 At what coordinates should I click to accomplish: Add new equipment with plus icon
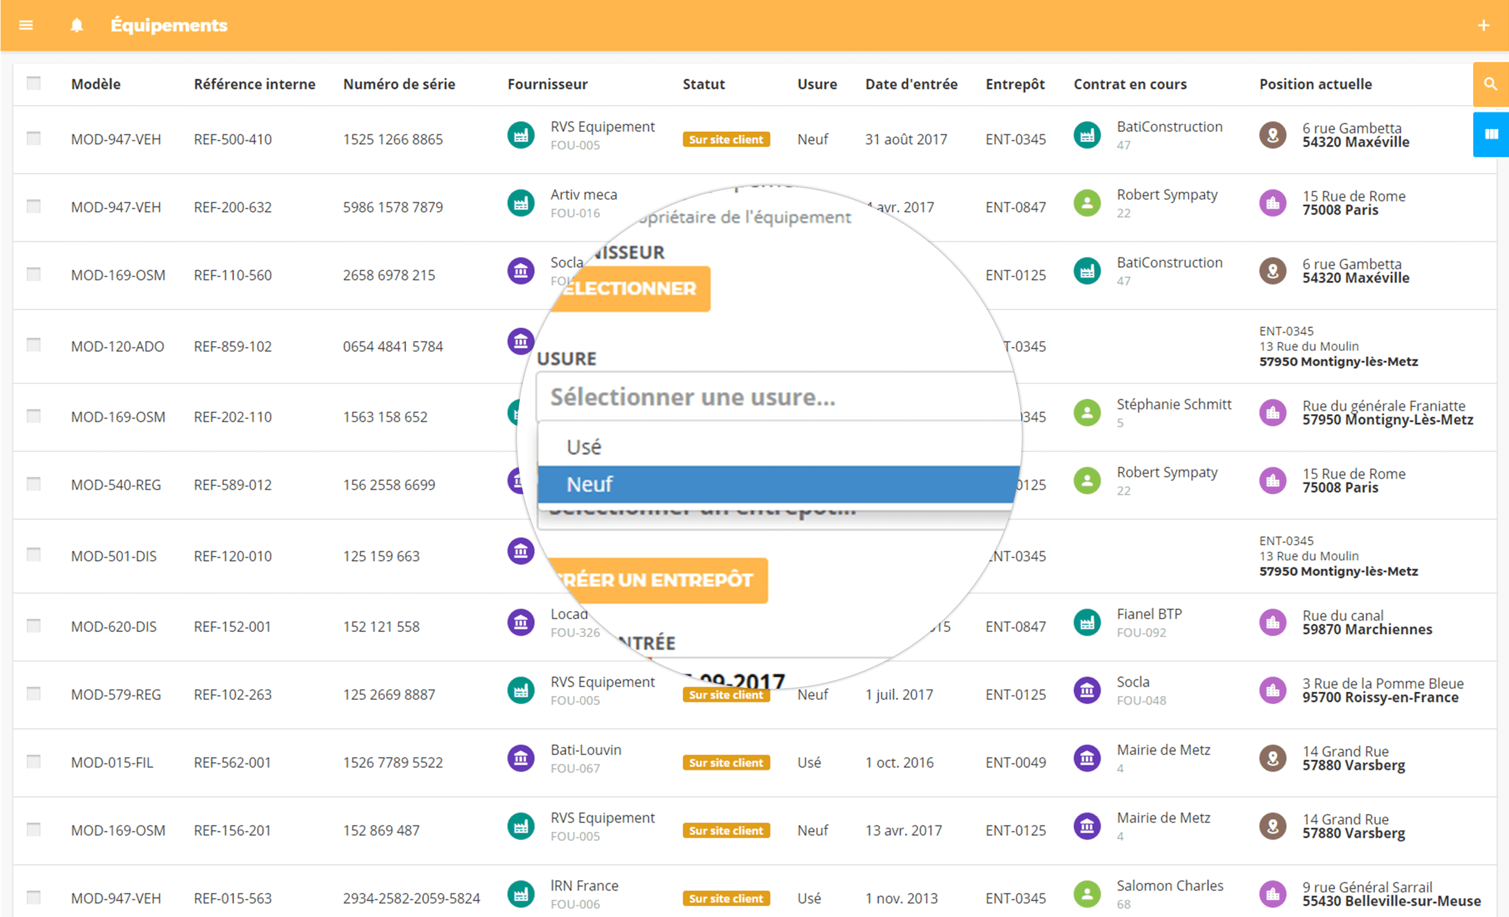pos(1483,25)
